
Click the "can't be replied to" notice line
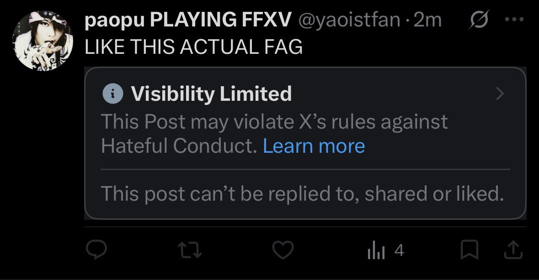[302, 194]
